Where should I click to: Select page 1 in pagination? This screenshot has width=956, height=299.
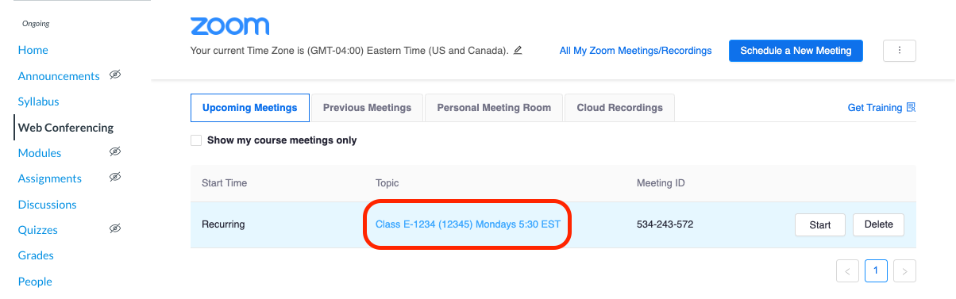tap(876, 271)
